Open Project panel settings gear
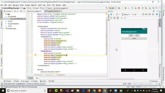The height and width of the screenshot is (93, 165). (21, 11)
